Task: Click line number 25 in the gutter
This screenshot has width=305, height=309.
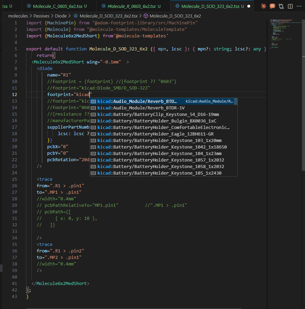Action: 14,179
